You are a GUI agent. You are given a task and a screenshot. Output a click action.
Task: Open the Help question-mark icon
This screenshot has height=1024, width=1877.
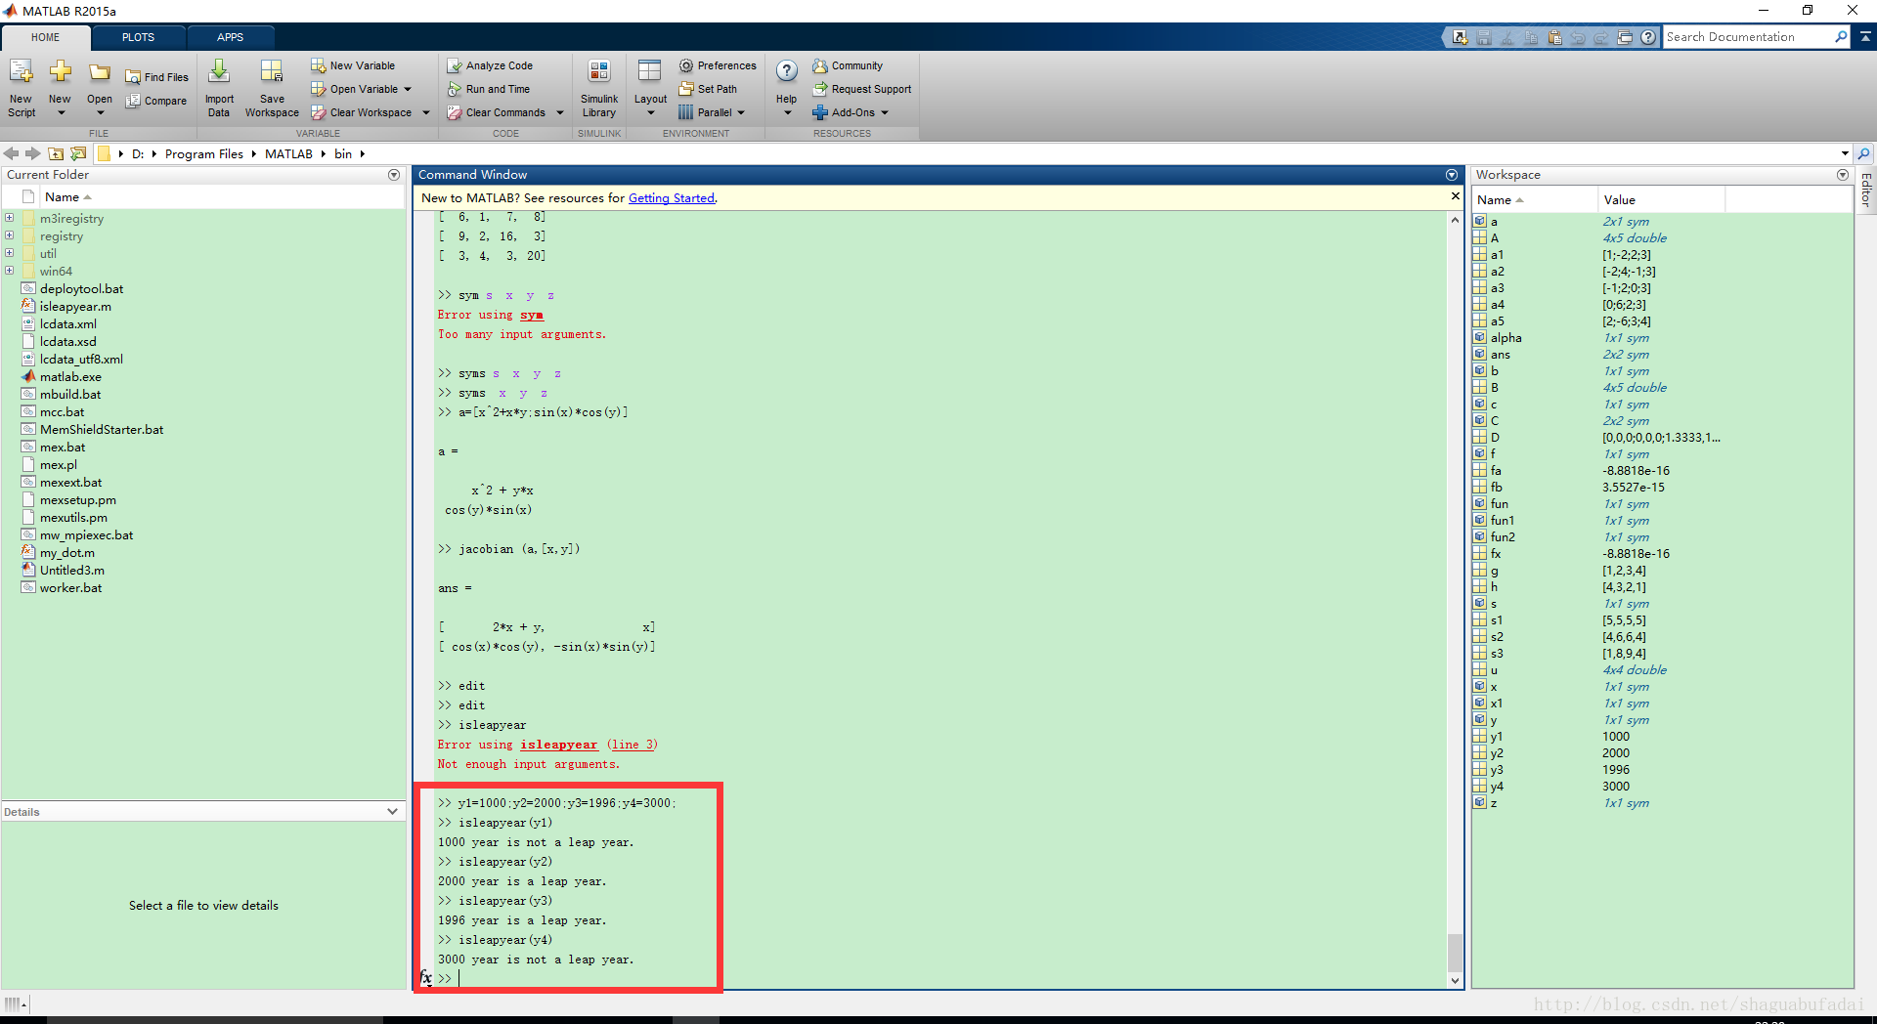tap(787, 71)
